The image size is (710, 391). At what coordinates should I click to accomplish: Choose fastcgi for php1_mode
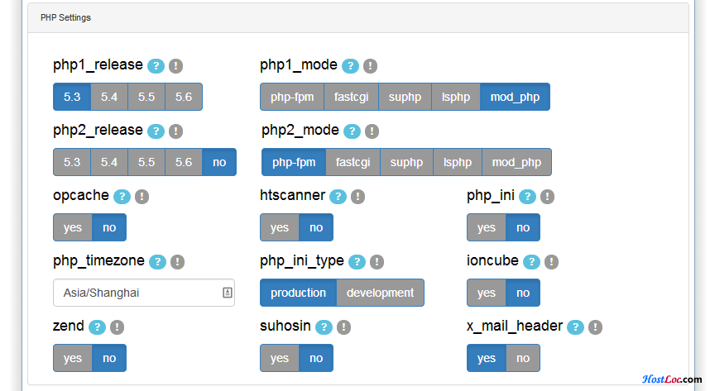[352, 97]
